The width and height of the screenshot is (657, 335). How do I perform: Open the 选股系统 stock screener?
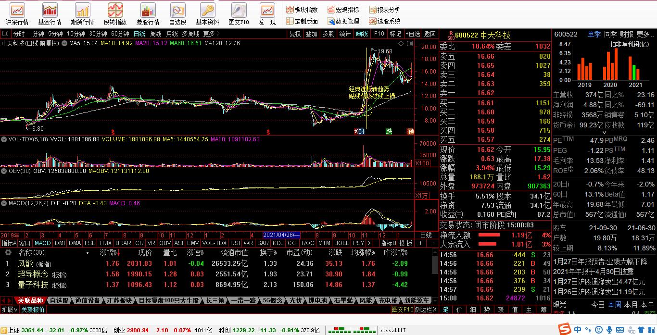point(385,21)
